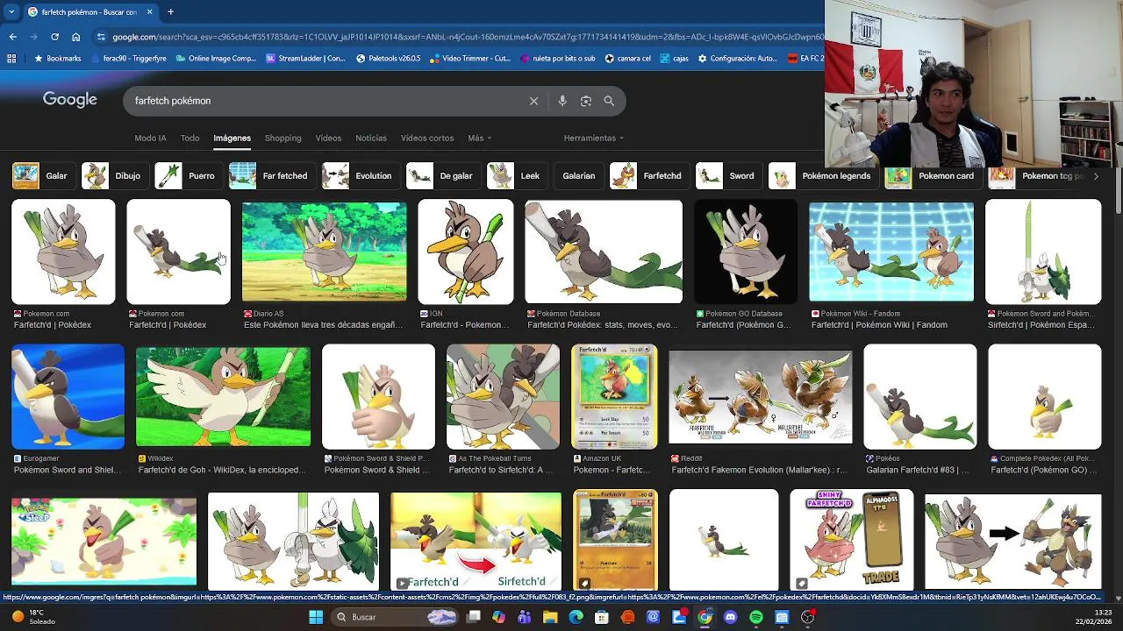1123x631 pixels.
Task: Open a new browser tab with plus
Action: [x=170, y=12]
